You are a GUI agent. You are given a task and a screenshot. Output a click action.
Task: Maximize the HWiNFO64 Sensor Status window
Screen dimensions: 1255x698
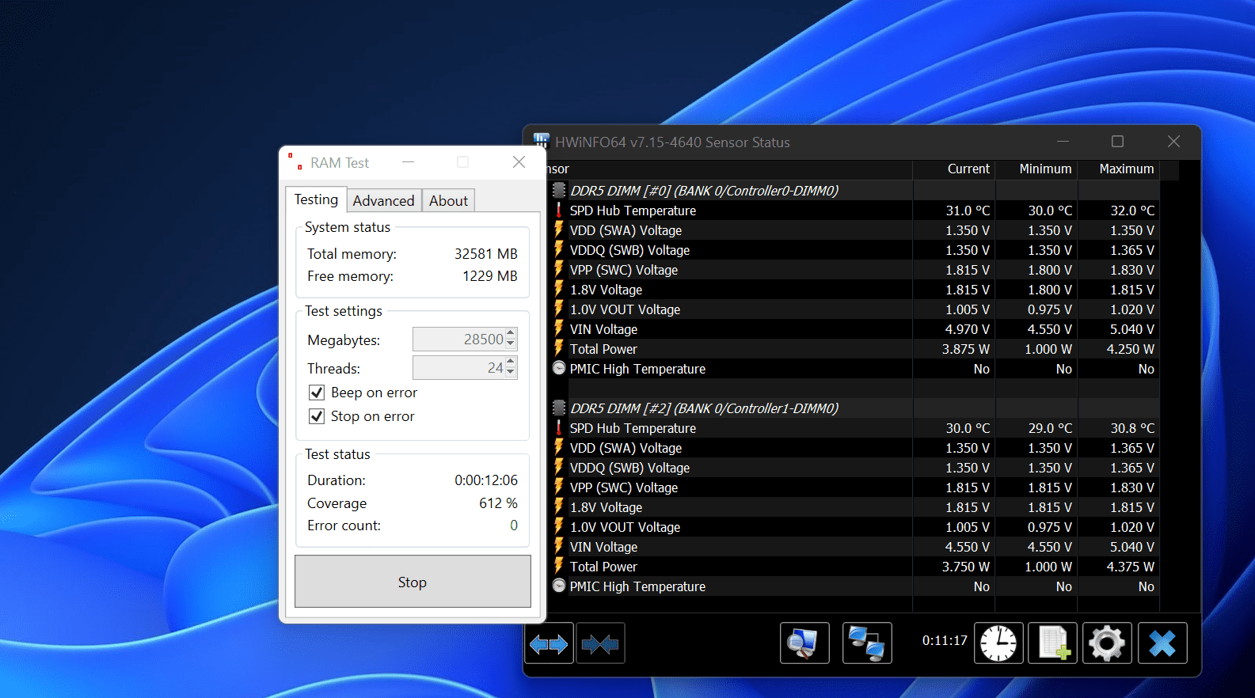[x=1117, y=142]
